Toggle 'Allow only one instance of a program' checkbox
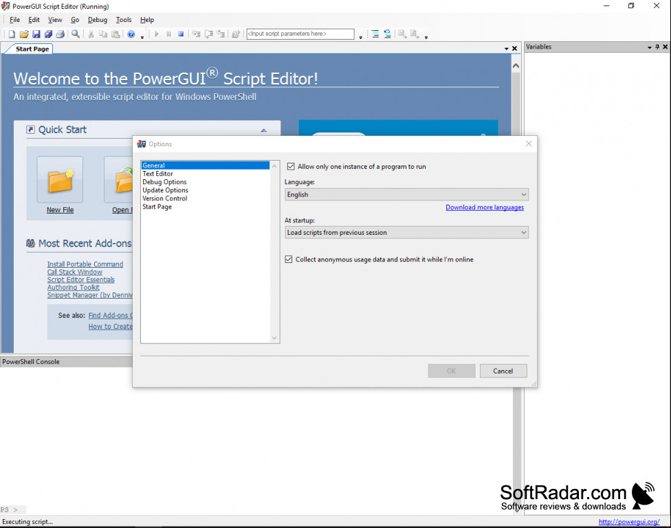The image size is (671, 528). pyautogui.click(x=291, y=166)
